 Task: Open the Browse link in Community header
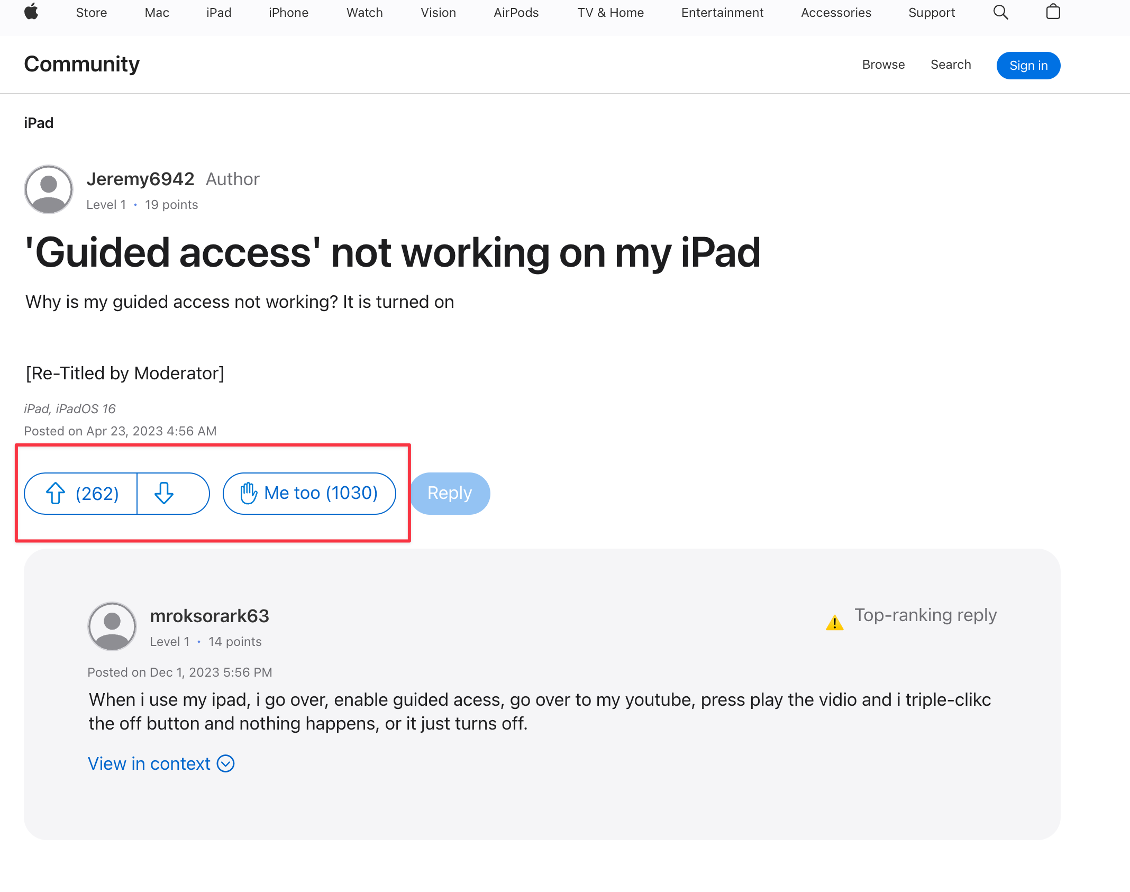coord(883,65)
